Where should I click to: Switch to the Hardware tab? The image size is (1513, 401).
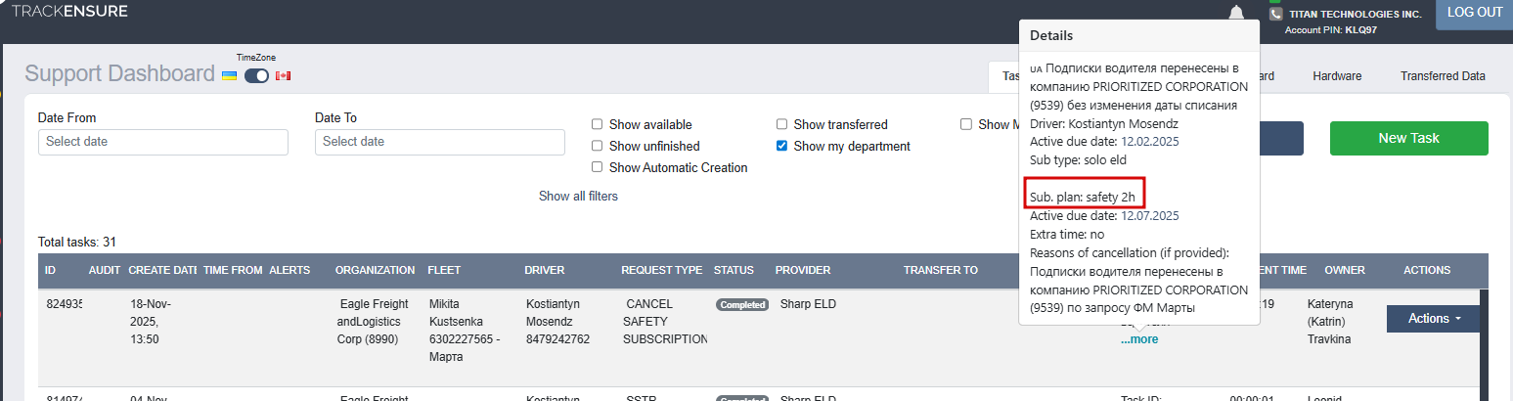pos(1336,76)
